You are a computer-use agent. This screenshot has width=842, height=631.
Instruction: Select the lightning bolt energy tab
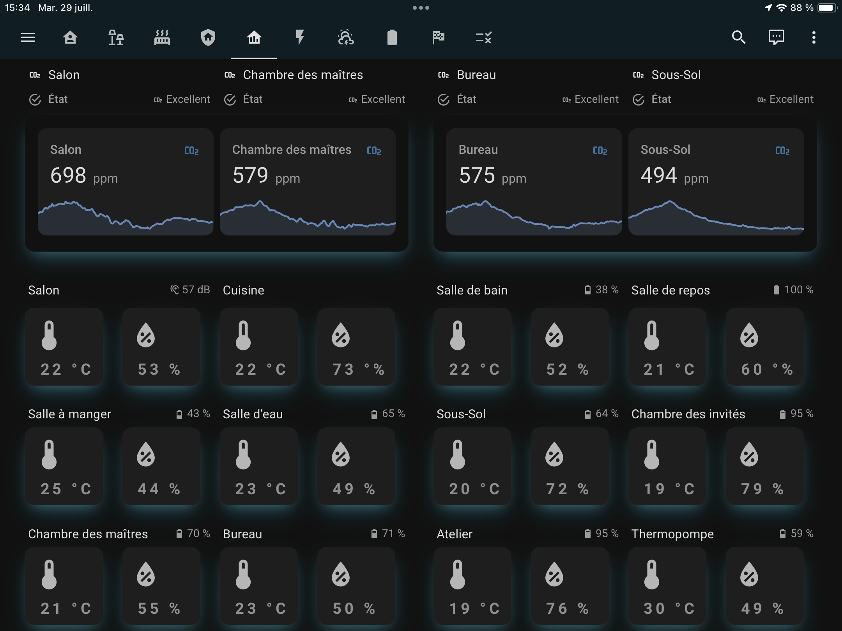[300, 37]
